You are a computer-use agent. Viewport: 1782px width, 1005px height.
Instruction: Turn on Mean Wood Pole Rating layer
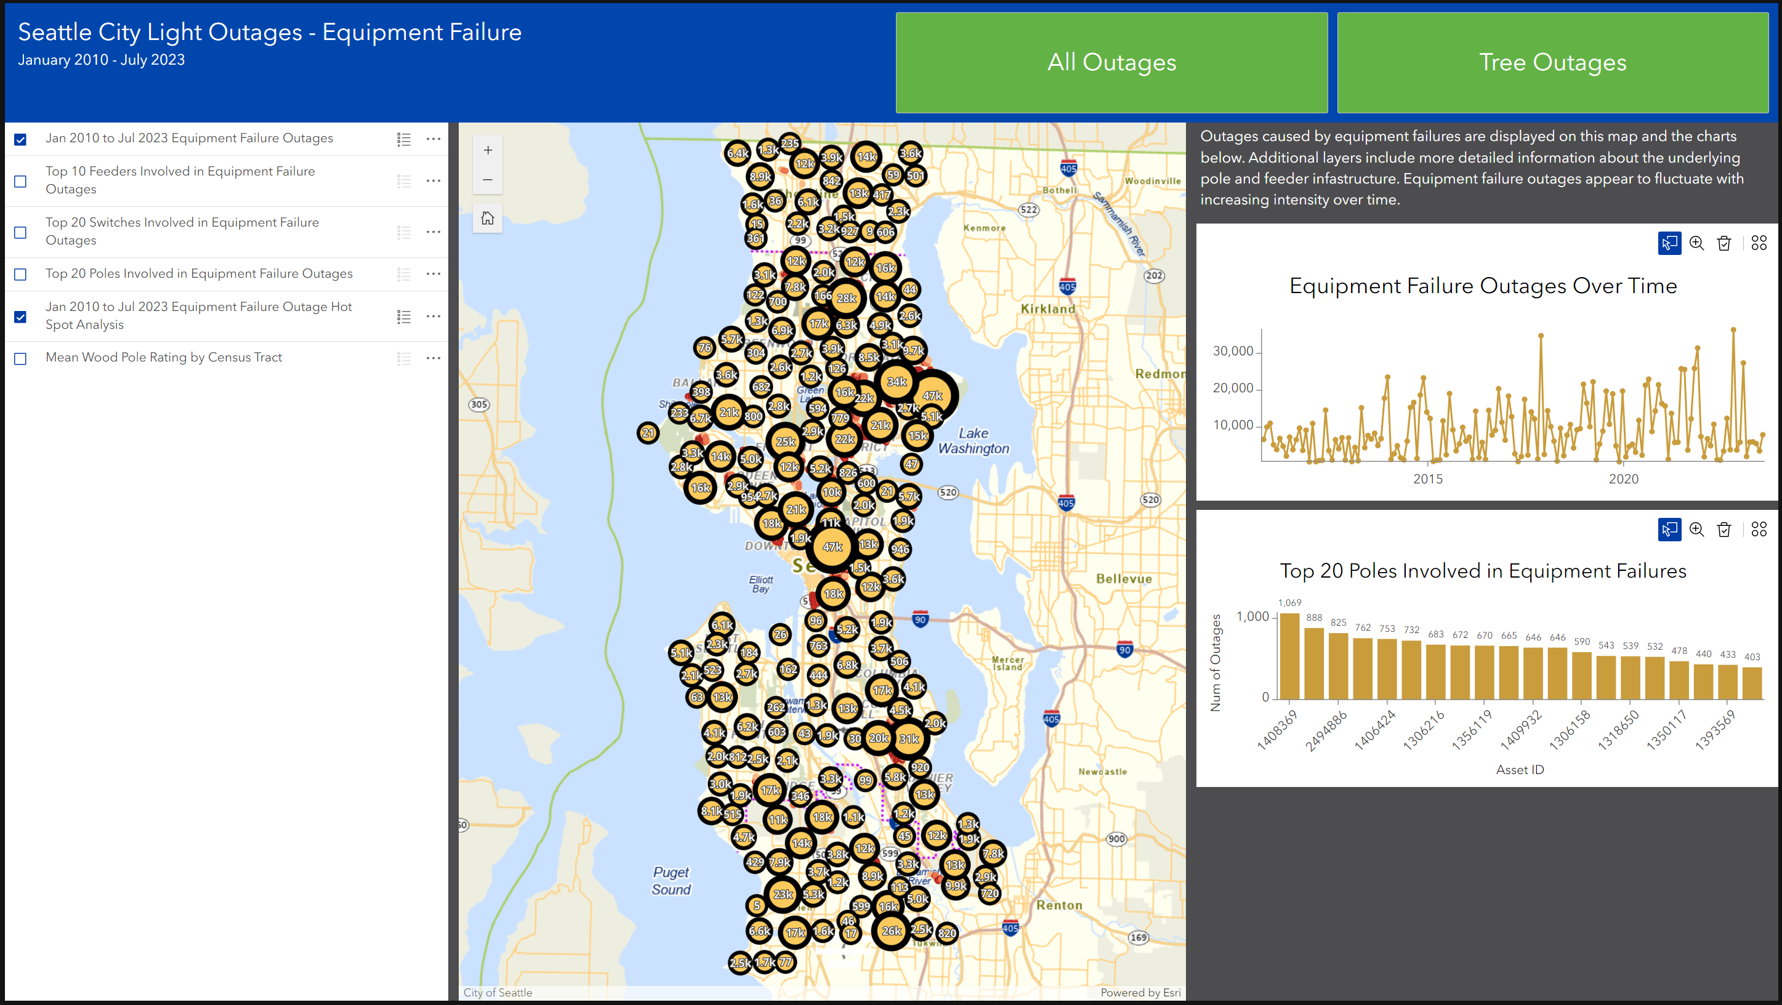tap(21, 359)
